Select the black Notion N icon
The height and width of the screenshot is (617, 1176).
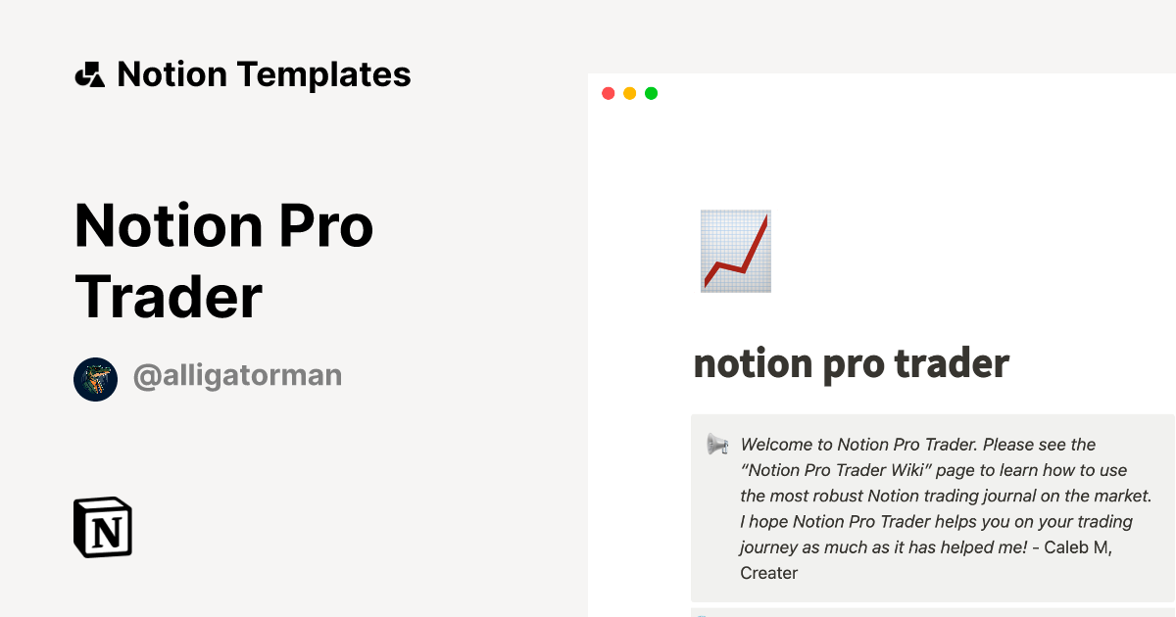coord(102,528)
